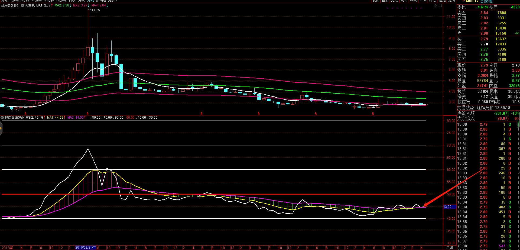Viewport: 520px width, 250px height.
Task: Click the 2.25 low price marker
Action: (x=18, y=110)
